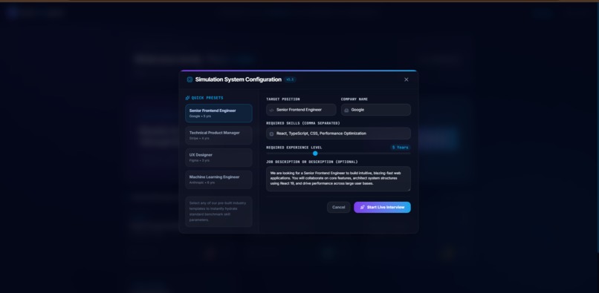The width and height of the screenshot is (599, 293).
Task: Click the 'Job Description' optional label
Action: pyautogui.click(x=312, y=162)
